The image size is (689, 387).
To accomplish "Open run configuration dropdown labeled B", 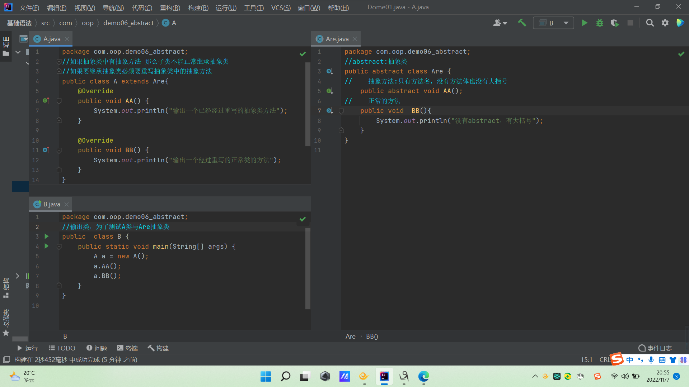I will pyautogui.click(x=553, y=23).
